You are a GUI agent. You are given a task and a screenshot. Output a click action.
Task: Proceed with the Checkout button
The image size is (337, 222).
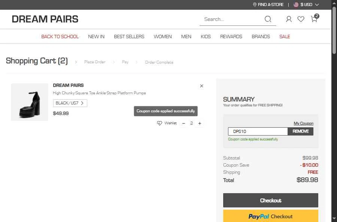click(x=271, y=200)
